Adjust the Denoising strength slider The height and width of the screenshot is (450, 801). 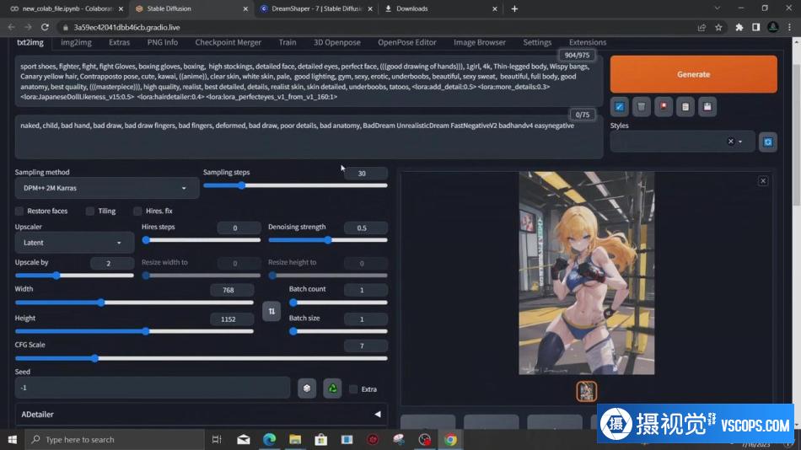[x=327, y=240]
